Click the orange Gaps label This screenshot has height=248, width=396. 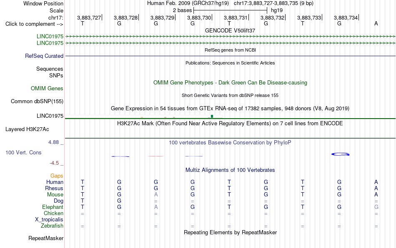(57, 176)
